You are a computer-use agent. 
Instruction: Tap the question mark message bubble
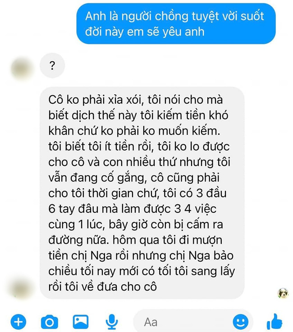[x=52, y=65]
